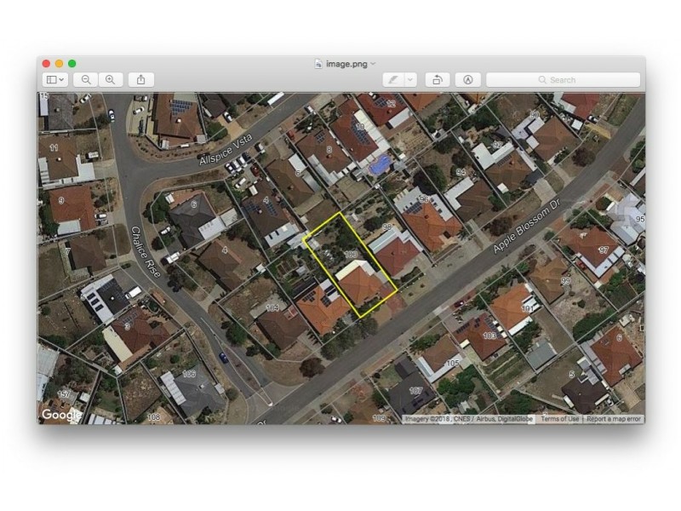Open the sidebar view menu
The width and height of the screenshot is (681, 511).
click(54, 79)
